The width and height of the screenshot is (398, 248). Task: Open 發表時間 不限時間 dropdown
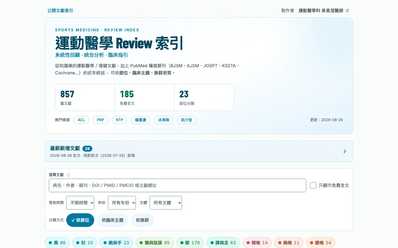coord(80,203)
